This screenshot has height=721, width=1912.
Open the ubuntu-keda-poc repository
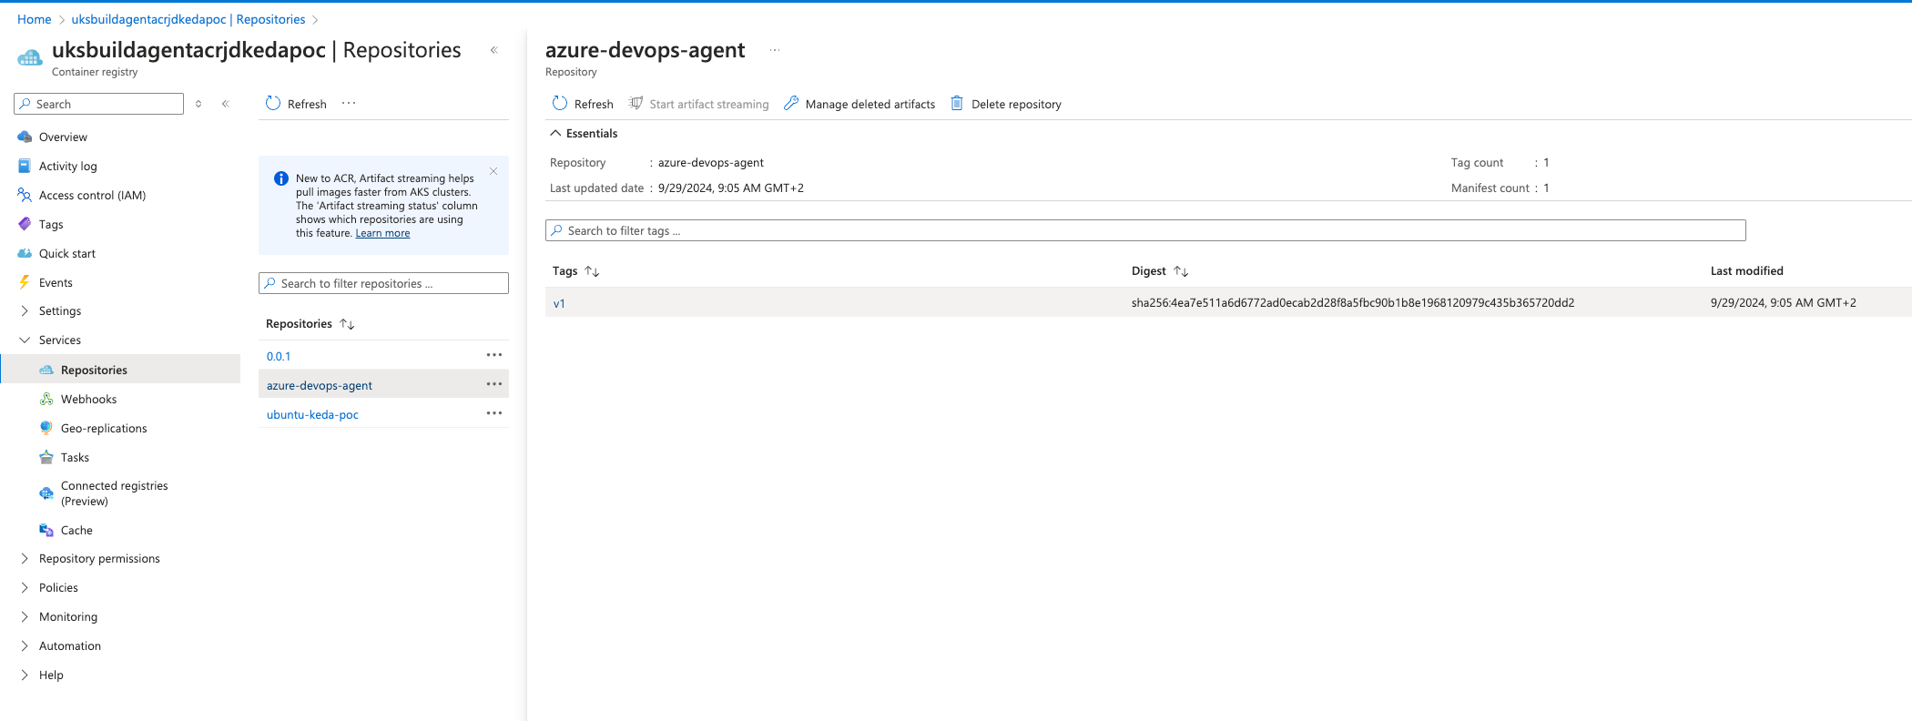[312, 415]
